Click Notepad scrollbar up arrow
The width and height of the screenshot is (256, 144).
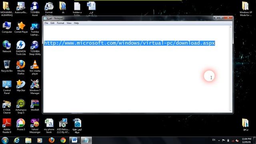click(230, 27)
